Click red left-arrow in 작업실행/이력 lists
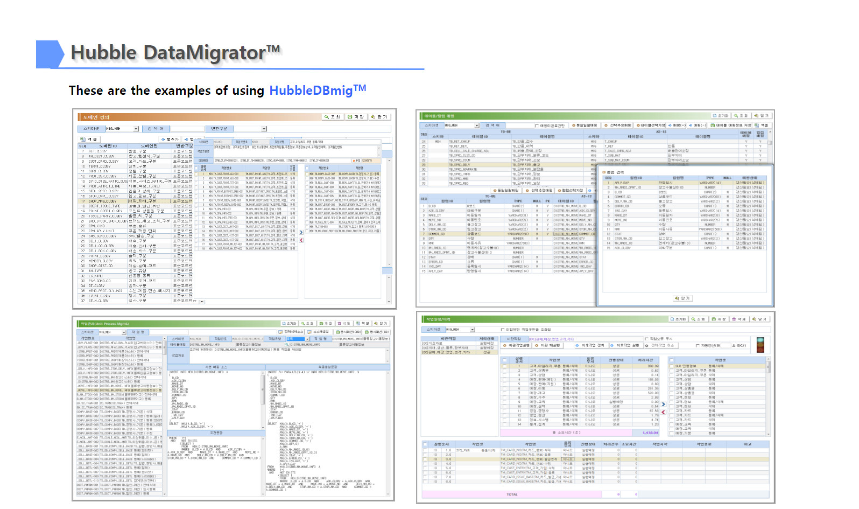 tap(663, 412)
